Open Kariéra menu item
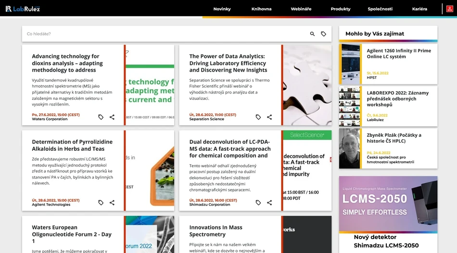 (x=419, y=9)
